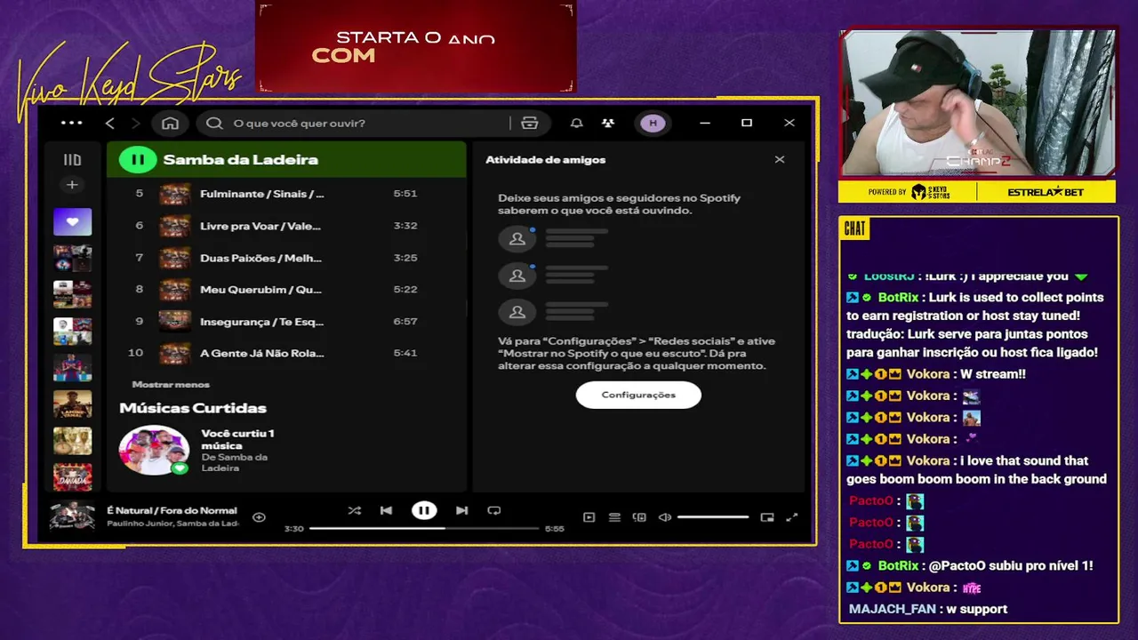The width and height of the screenshot is (1138, 640).
Task: Open the friend activity icon in top bar
Action: pyautogui.click(x=608, y=123)
